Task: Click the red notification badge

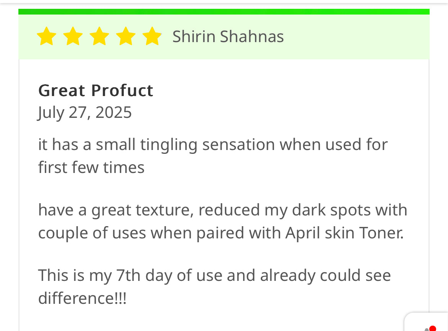Action: pyautogui.click(x=433, y=328)
